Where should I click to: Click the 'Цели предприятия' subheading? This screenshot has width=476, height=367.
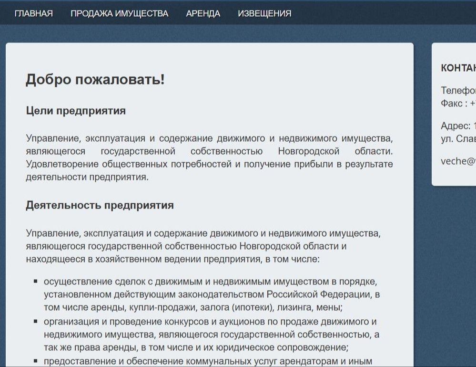coord(76,111)
